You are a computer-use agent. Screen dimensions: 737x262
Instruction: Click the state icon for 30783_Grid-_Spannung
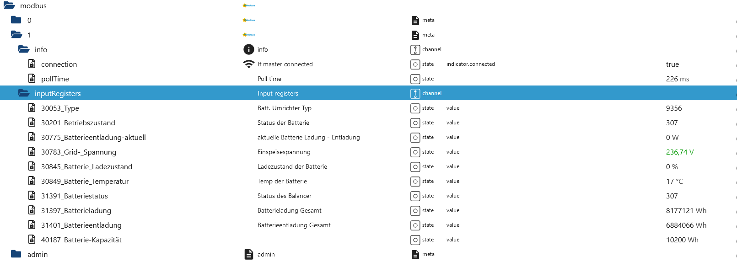415,152
